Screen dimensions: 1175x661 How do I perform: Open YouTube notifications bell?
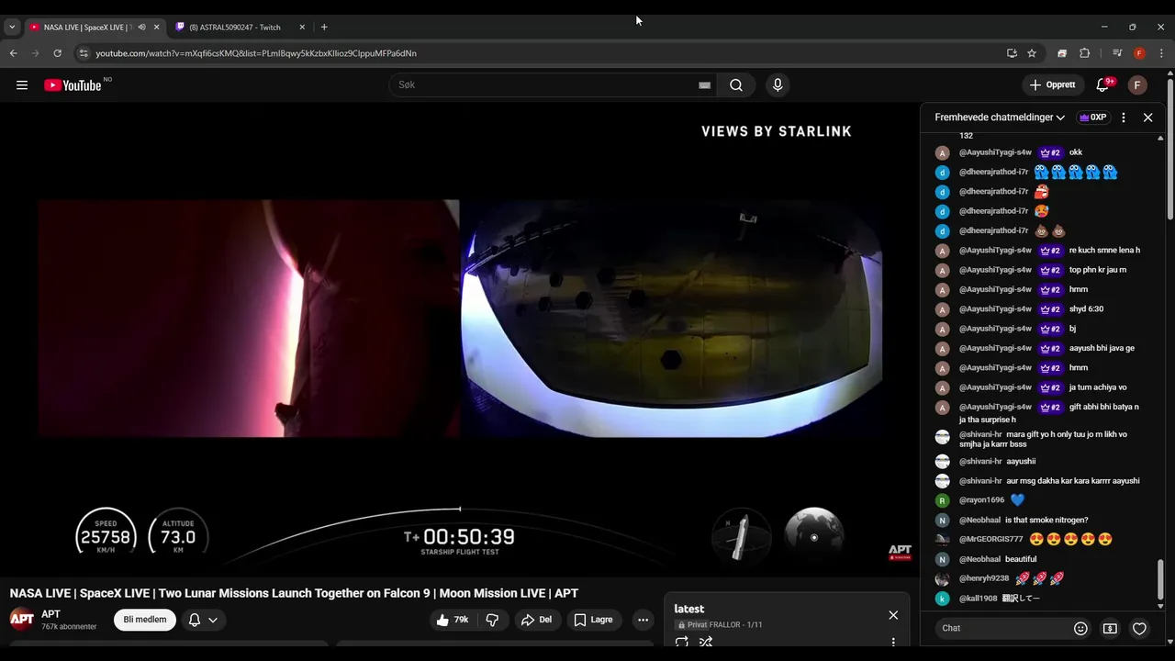(1102, 85)
